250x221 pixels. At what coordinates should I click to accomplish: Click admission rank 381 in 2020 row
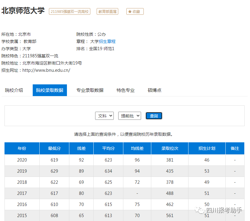click(x=170, y=160)
